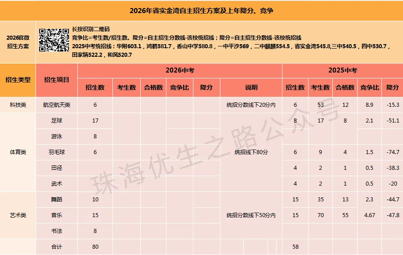Image resolution: width=403 pixels, height=255 pixels.
Task: Click the '2026中考' group header
Action: 179,70
